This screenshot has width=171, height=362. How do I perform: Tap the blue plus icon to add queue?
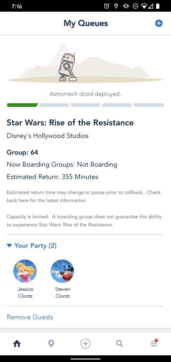[159, 23]
